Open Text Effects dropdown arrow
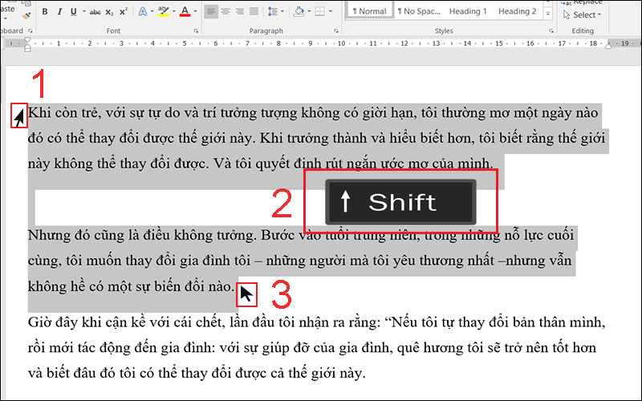 [152, 11]
